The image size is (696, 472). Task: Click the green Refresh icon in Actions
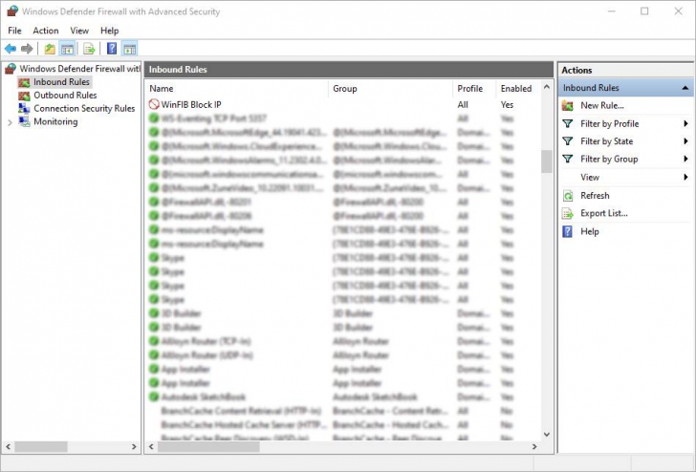click(x=568, y=196)
